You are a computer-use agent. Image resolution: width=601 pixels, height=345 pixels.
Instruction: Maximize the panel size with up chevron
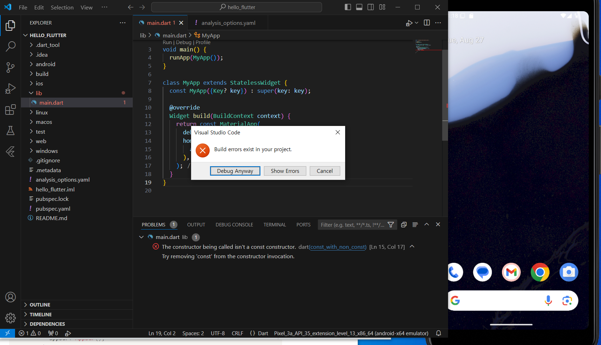click(x=427, y=225)
